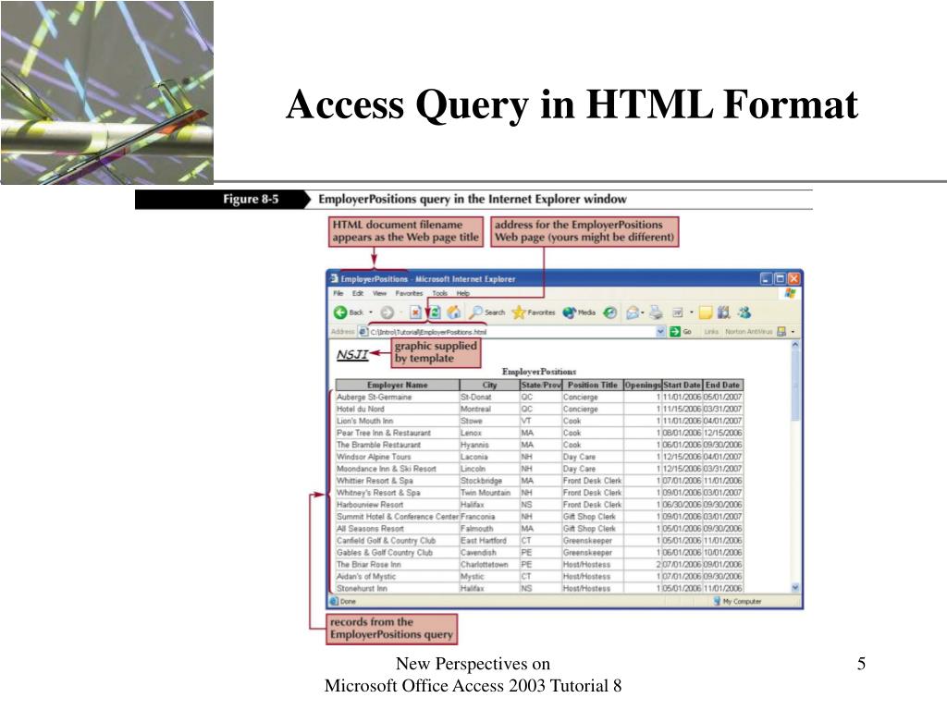Expand the Forward button history arrow

[401, 312]
